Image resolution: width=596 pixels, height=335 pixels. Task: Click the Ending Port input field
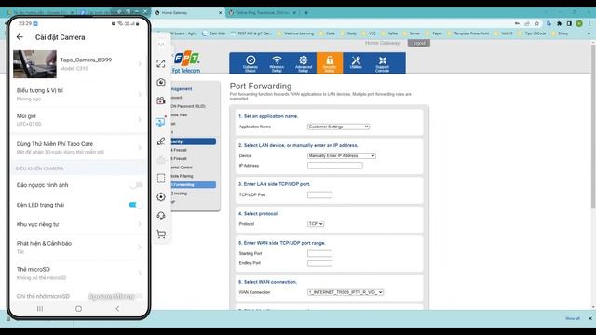pos(319,263)
